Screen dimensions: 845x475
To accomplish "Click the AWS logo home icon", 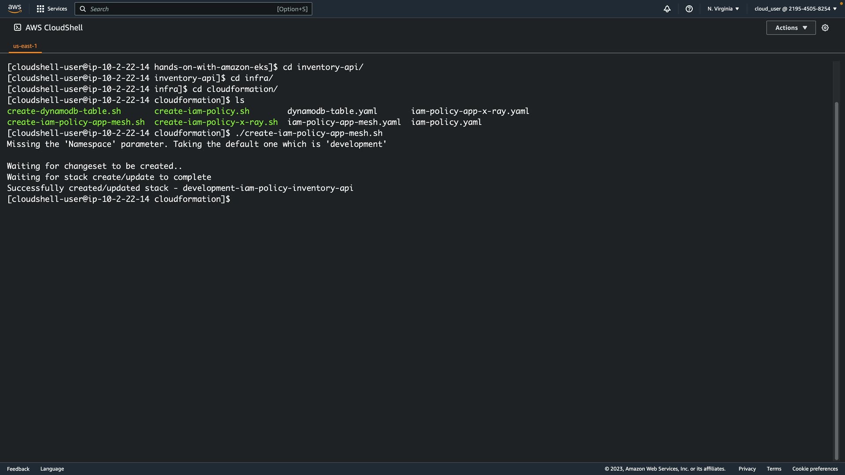I will tap(15, 9).
